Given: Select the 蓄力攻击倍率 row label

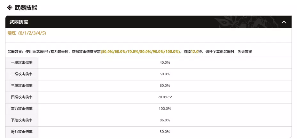Looking at the screenshot, I should 22,109.
